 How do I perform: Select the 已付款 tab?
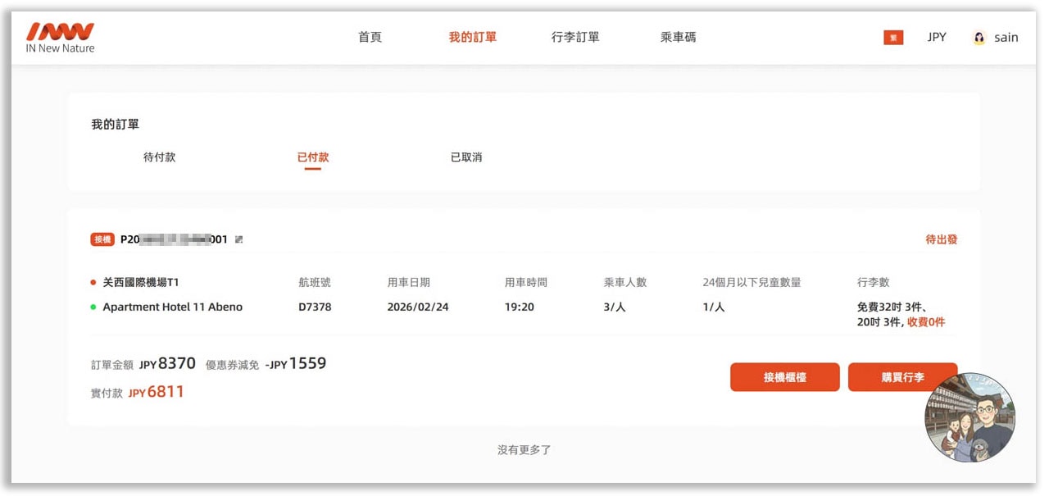pyautogui.click(x=313, y=157)
